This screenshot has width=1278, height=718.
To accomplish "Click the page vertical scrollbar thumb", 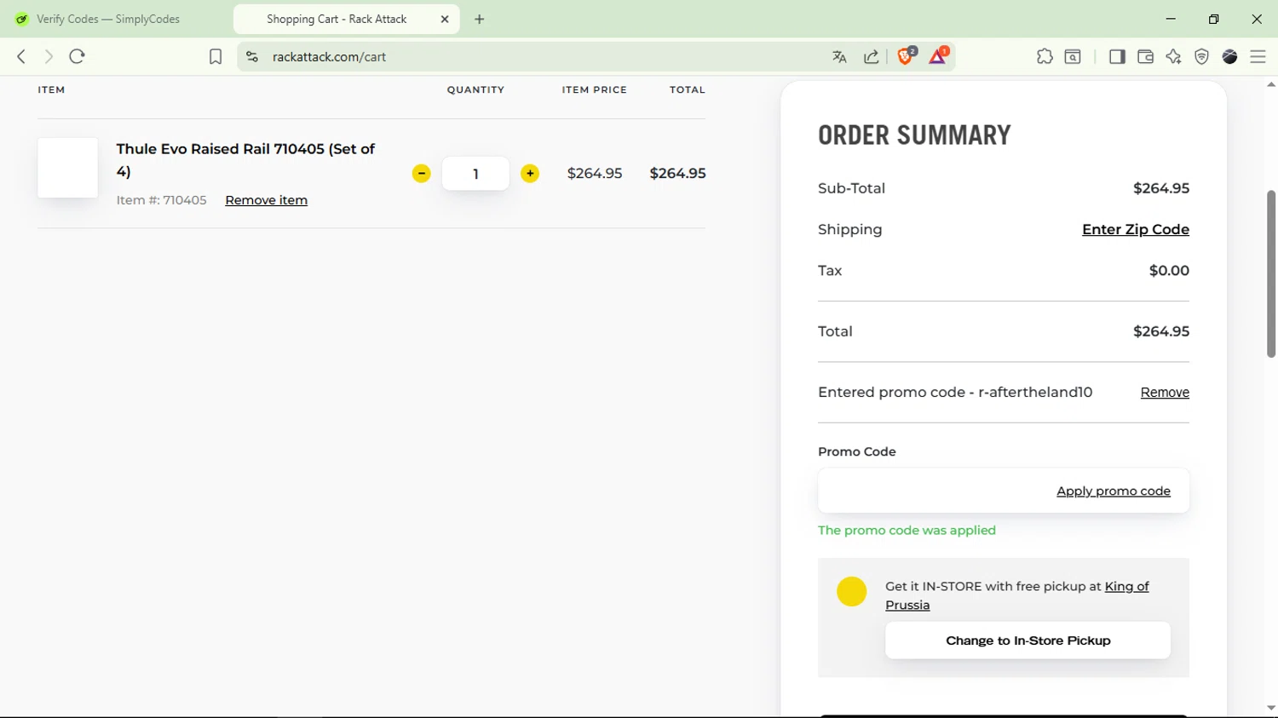I will pyautogui.click(x=1271, y=273).
